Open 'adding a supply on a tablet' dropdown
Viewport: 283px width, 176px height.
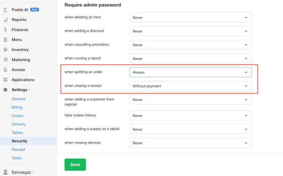[x=190, y=129]
